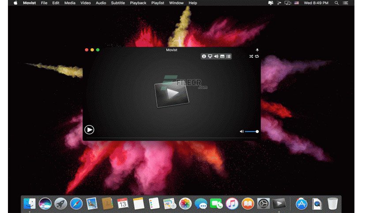
Task: Open the Window menu
Action: [x=176, y=3]
